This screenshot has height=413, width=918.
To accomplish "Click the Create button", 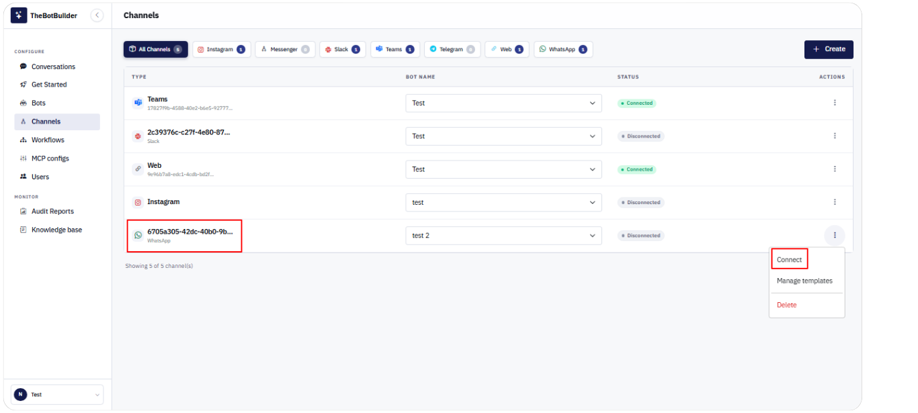I will coord(829,49).
